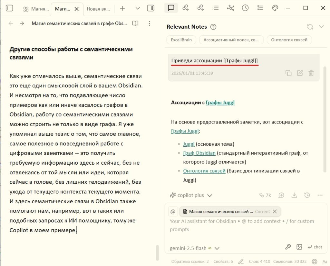Open the graph relations view icon
This screenshot has height=266, width=330.
coord(230,8)
